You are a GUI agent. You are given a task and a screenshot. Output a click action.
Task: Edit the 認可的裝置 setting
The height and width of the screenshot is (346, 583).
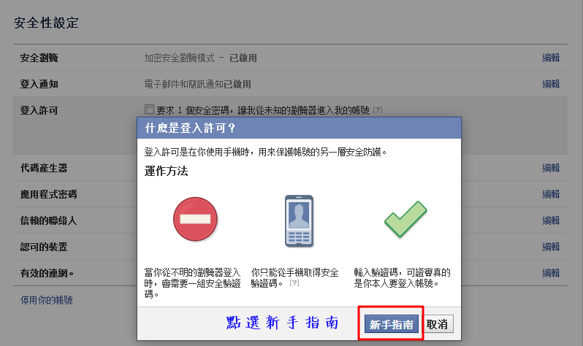[551, 247]
